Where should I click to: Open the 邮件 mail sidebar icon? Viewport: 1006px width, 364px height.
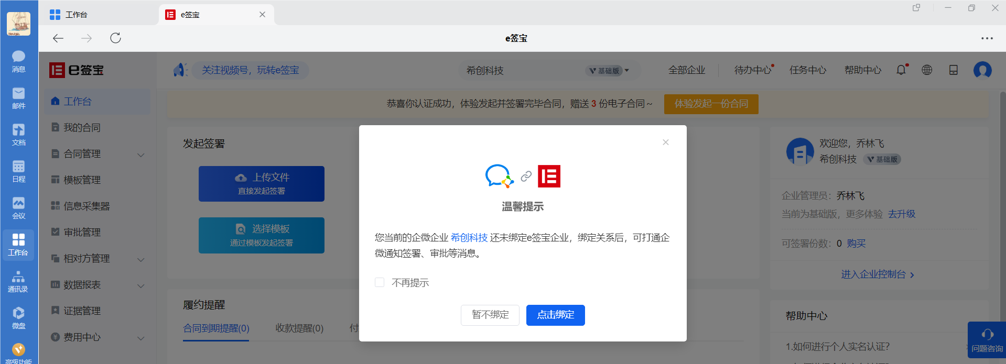[18, 98]
